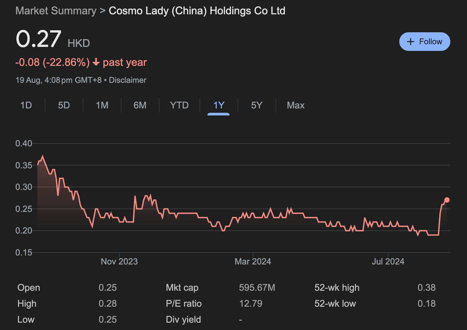Click the company name Cosmo Lady heading
Viewport: 467px width, 330px height.
pos(197,11)
